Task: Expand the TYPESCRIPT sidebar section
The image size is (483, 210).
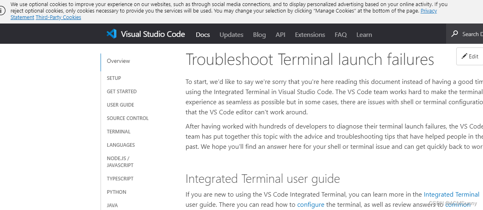Action: [x=120, y=179]
